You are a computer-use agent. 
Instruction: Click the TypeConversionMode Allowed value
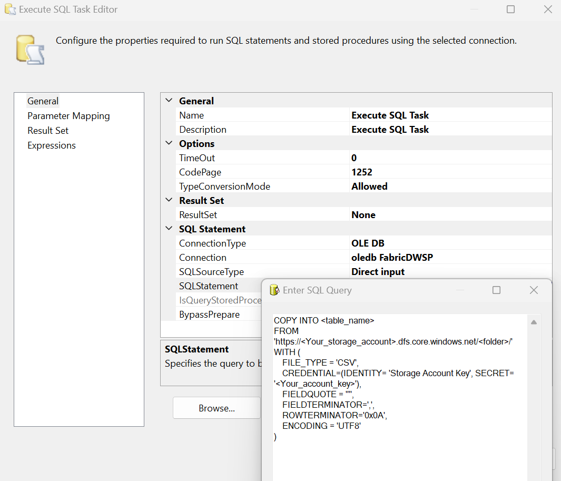click(x=369, y=186)
